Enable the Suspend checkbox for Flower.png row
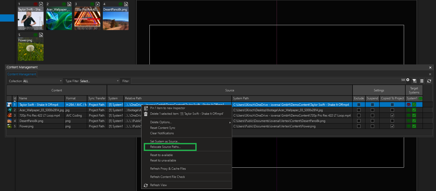Screen dimensions: 436x191 pos(372,126)
